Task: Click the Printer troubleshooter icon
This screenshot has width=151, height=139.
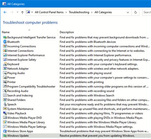Action: [5, 82]
